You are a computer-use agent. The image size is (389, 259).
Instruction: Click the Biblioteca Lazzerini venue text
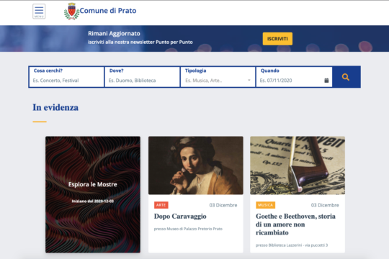tap(292, 245)
